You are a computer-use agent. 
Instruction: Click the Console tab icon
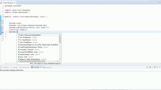click(32, 67)
